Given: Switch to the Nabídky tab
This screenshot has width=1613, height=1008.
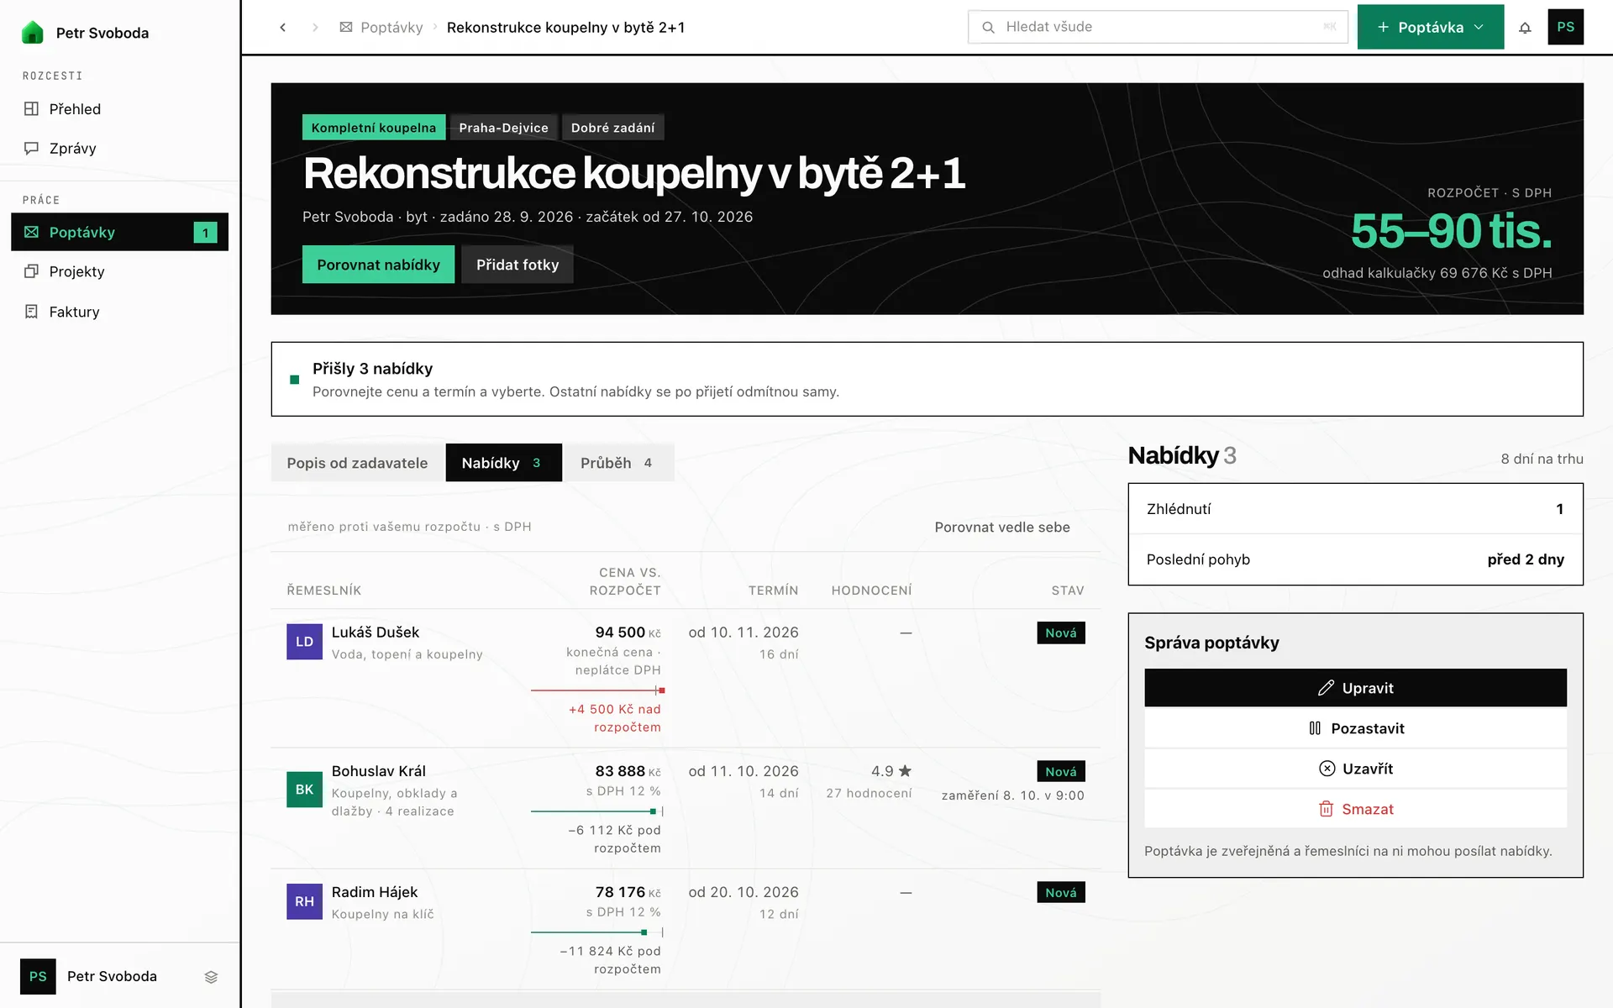Looking at the screenshot, I should tap(503, 463).
